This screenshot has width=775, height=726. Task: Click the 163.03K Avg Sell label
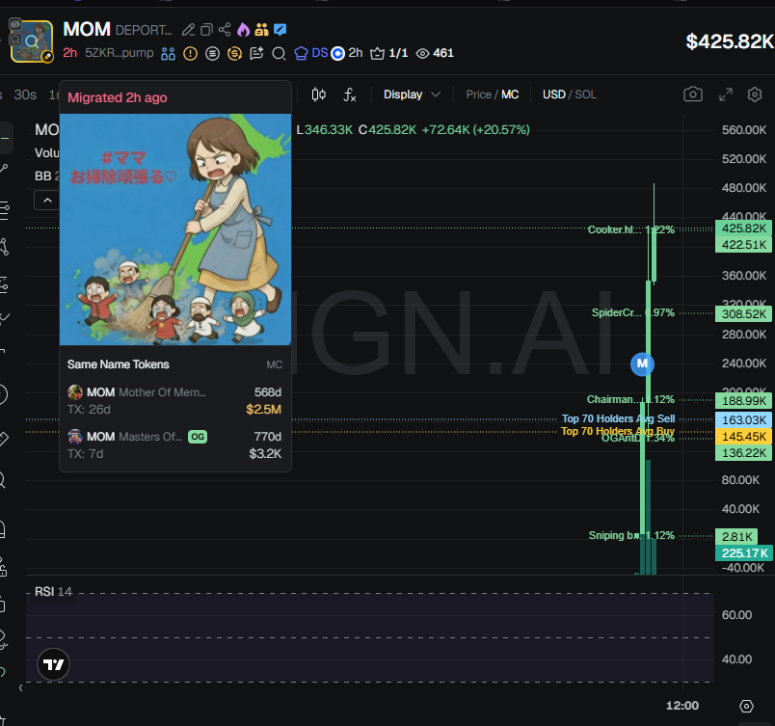743,420
